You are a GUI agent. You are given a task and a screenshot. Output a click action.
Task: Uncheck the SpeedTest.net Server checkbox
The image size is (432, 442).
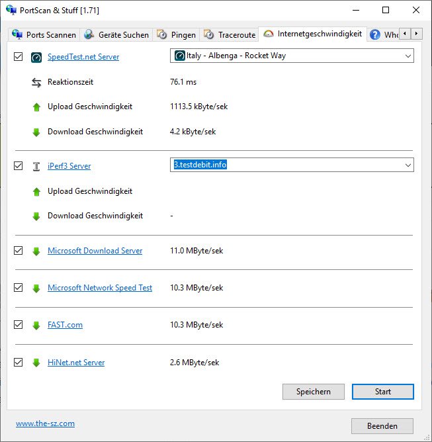(x=18, y=57)
